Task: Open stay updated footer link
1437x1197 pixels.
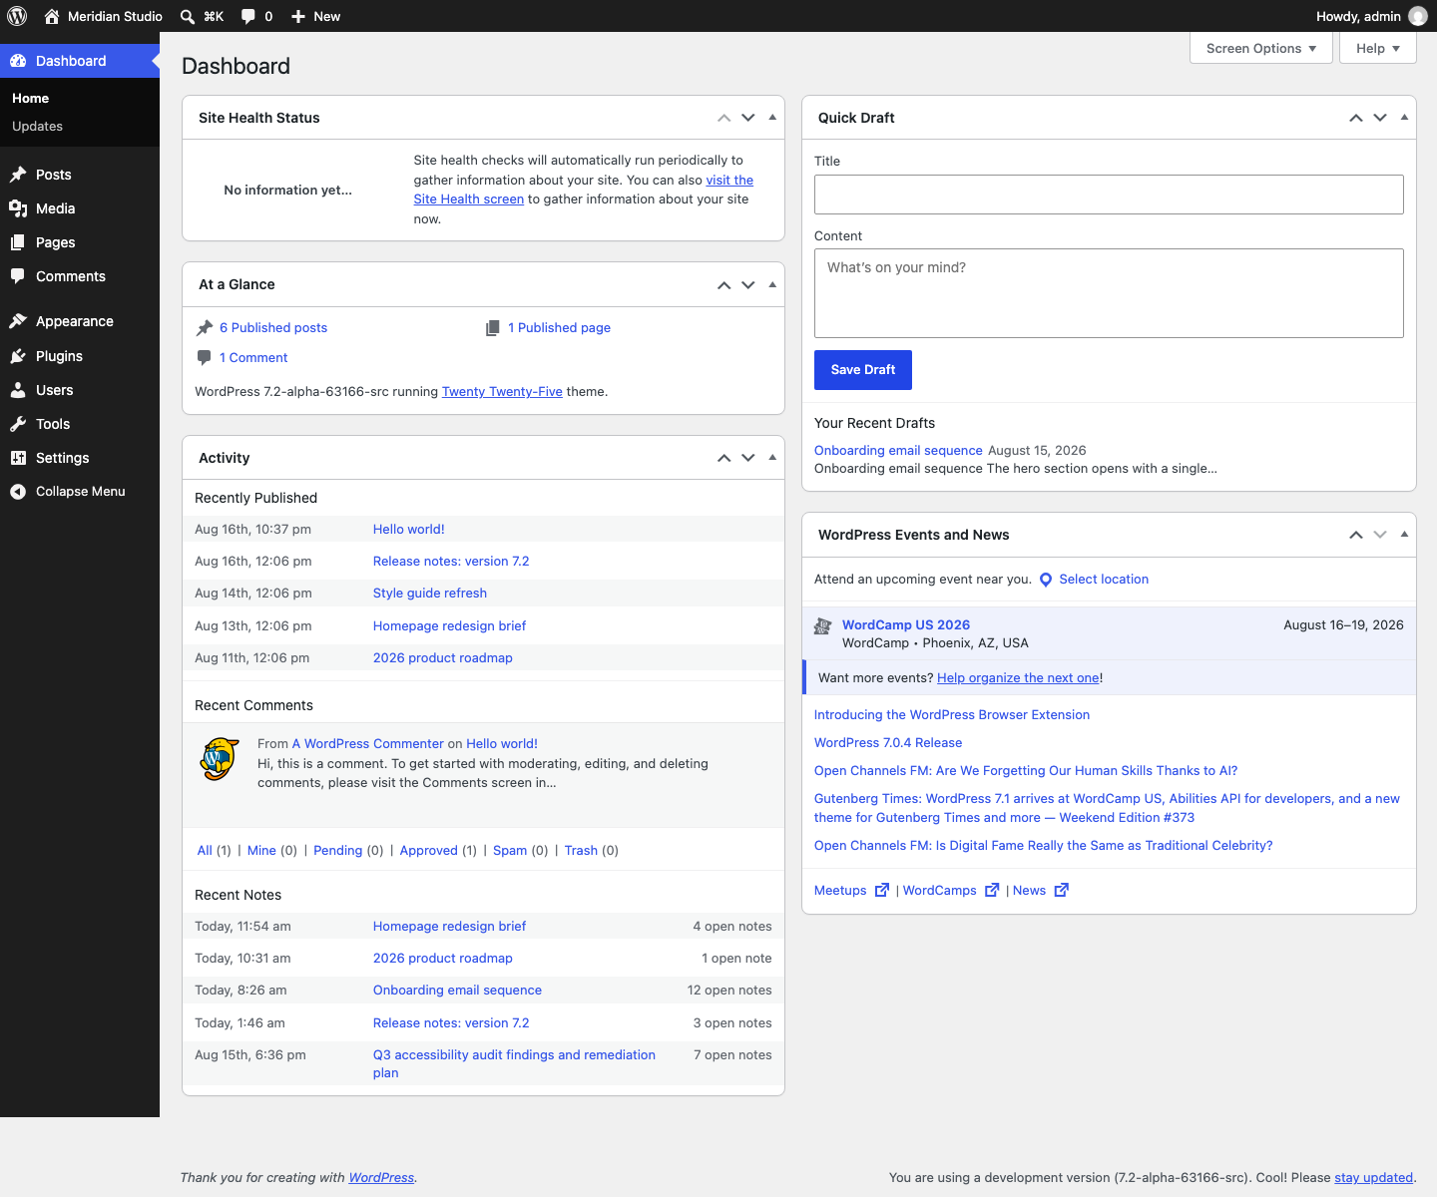Action: 1374,1178
